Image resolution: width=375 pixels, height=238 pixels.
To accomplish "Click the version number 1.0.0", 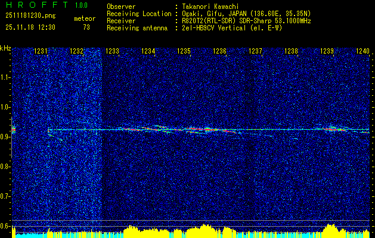I will click(x=81, y=5).
